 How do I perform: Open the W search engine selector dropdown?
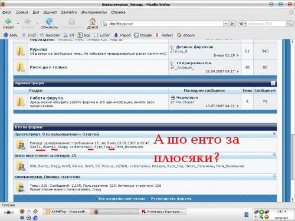(242, 24)
